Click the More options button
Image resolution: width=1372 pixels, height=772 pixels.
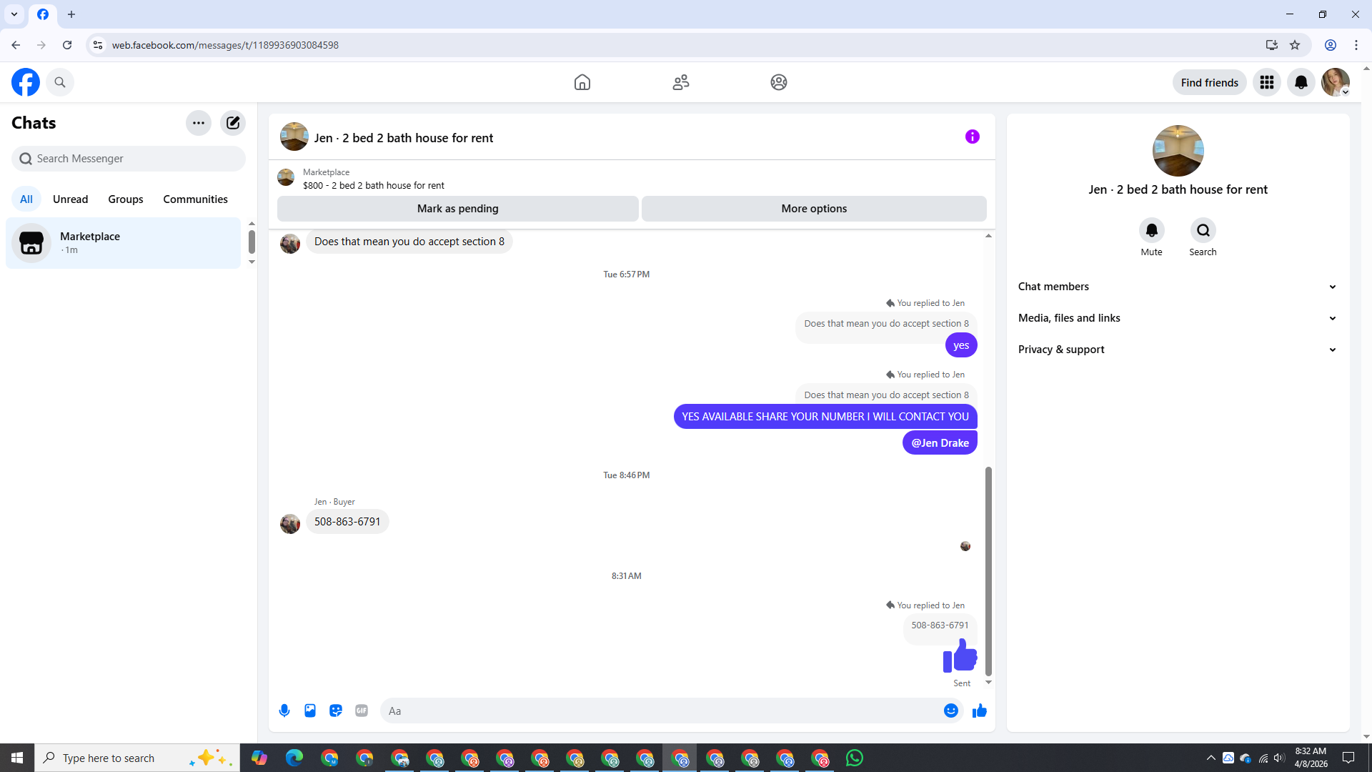814,209
